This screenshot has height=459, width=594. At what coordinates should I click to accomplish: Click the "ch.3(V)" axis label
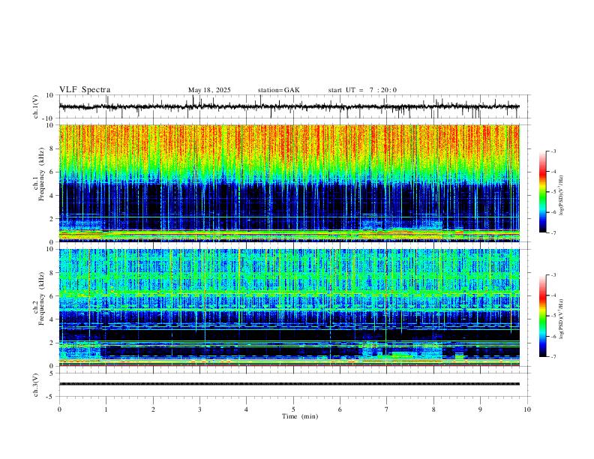coord(36,385)
